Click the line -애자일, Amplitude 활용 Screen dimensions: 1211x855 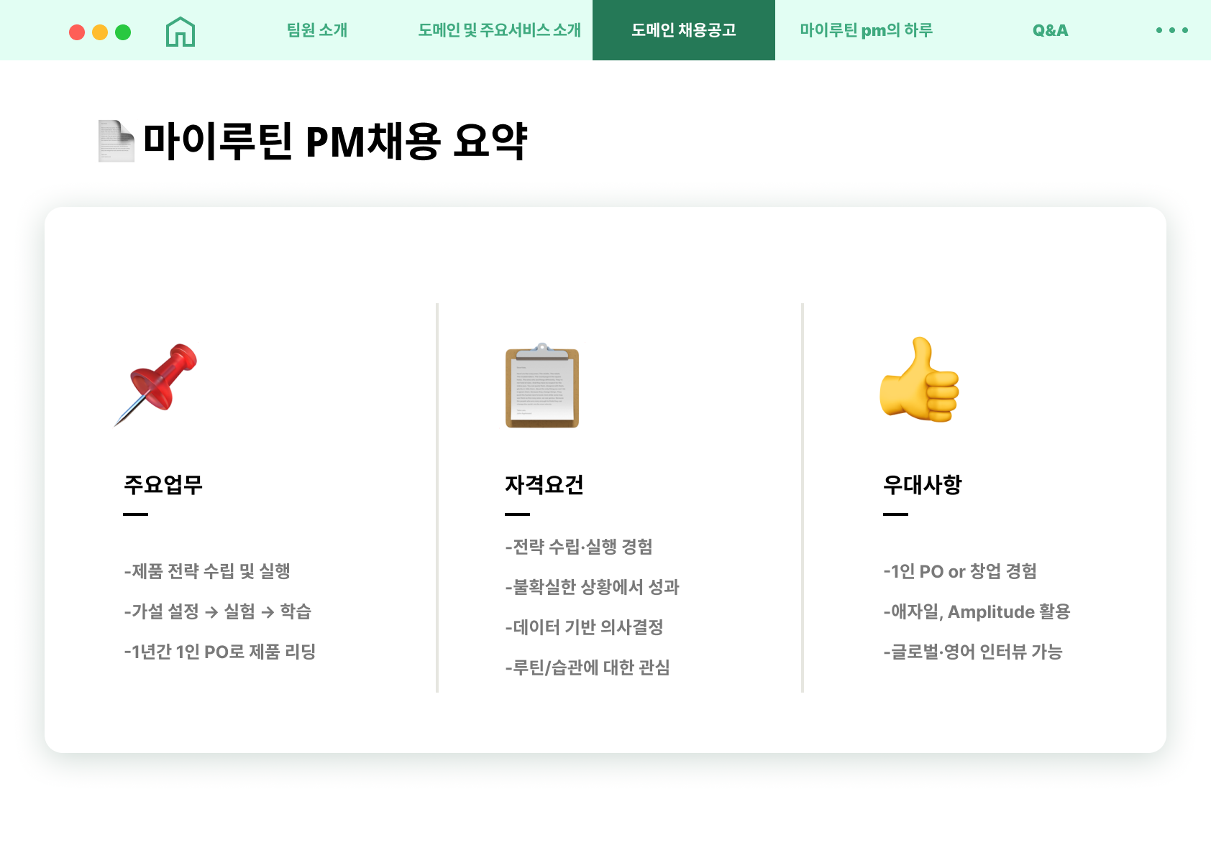click(x=977, y=611)
